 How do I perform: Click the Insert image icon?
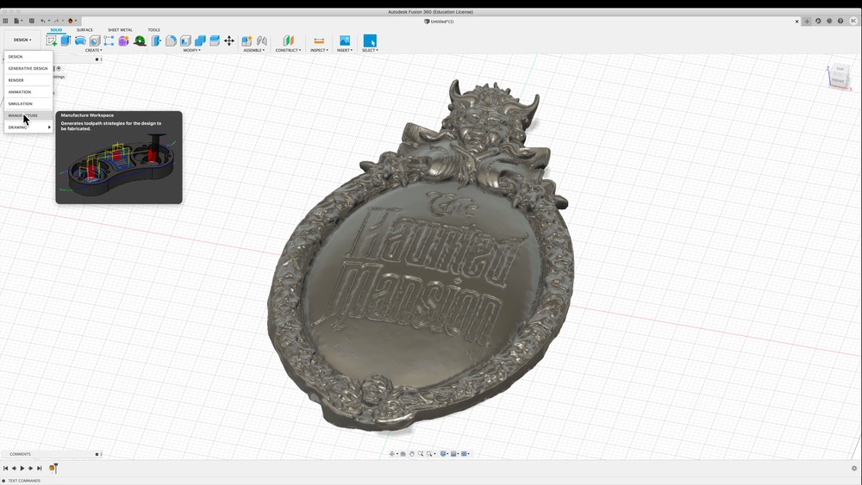[x=345, y=40]
